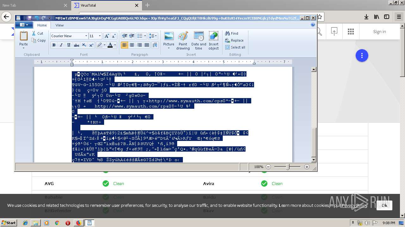The width and height of the screenshot is (405, 227).
Task: Insert date and time
Action: [199, 40]
